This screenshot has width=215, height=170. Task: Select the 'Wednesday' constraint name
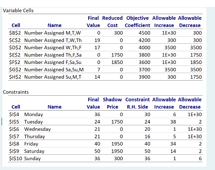[x=38, y=129]
